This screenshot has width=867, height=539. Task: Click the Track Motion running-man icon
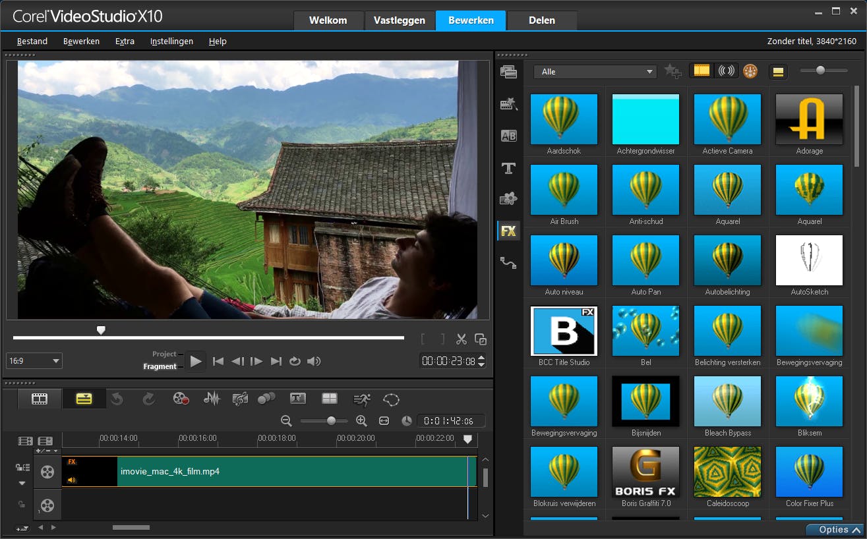coord(361,399)
